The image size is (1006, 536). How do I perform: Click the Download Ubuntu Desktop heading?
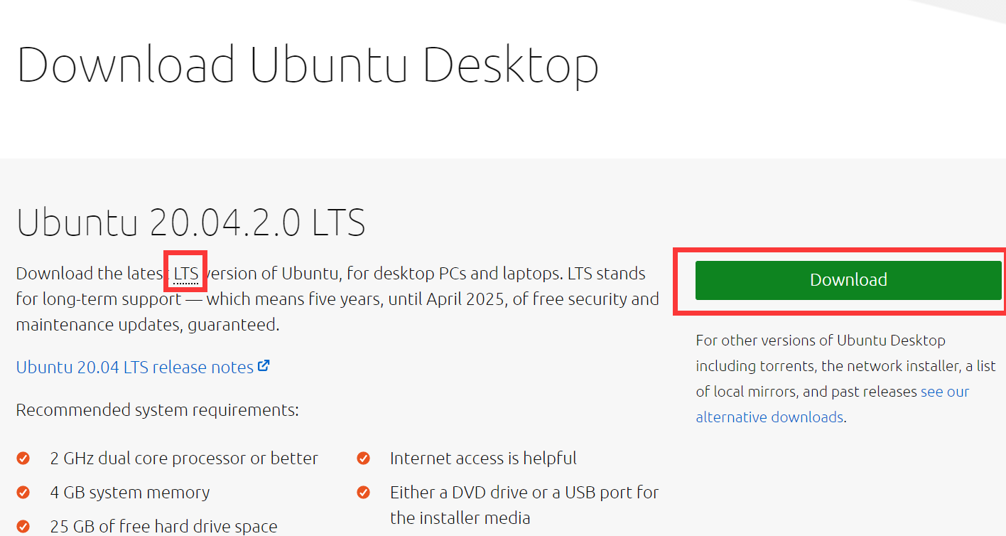click(308, 64)
